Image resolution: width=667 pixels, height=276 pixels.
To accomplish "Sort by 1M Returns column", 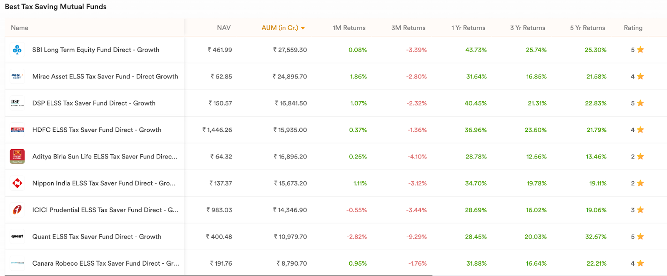I will pos(349,28).
